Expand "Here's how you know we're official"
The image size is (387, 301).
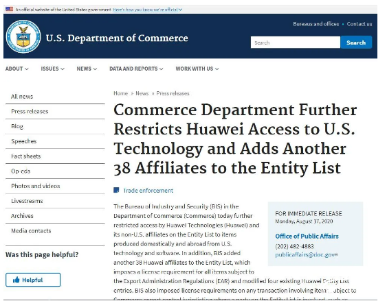click(147, 10)
